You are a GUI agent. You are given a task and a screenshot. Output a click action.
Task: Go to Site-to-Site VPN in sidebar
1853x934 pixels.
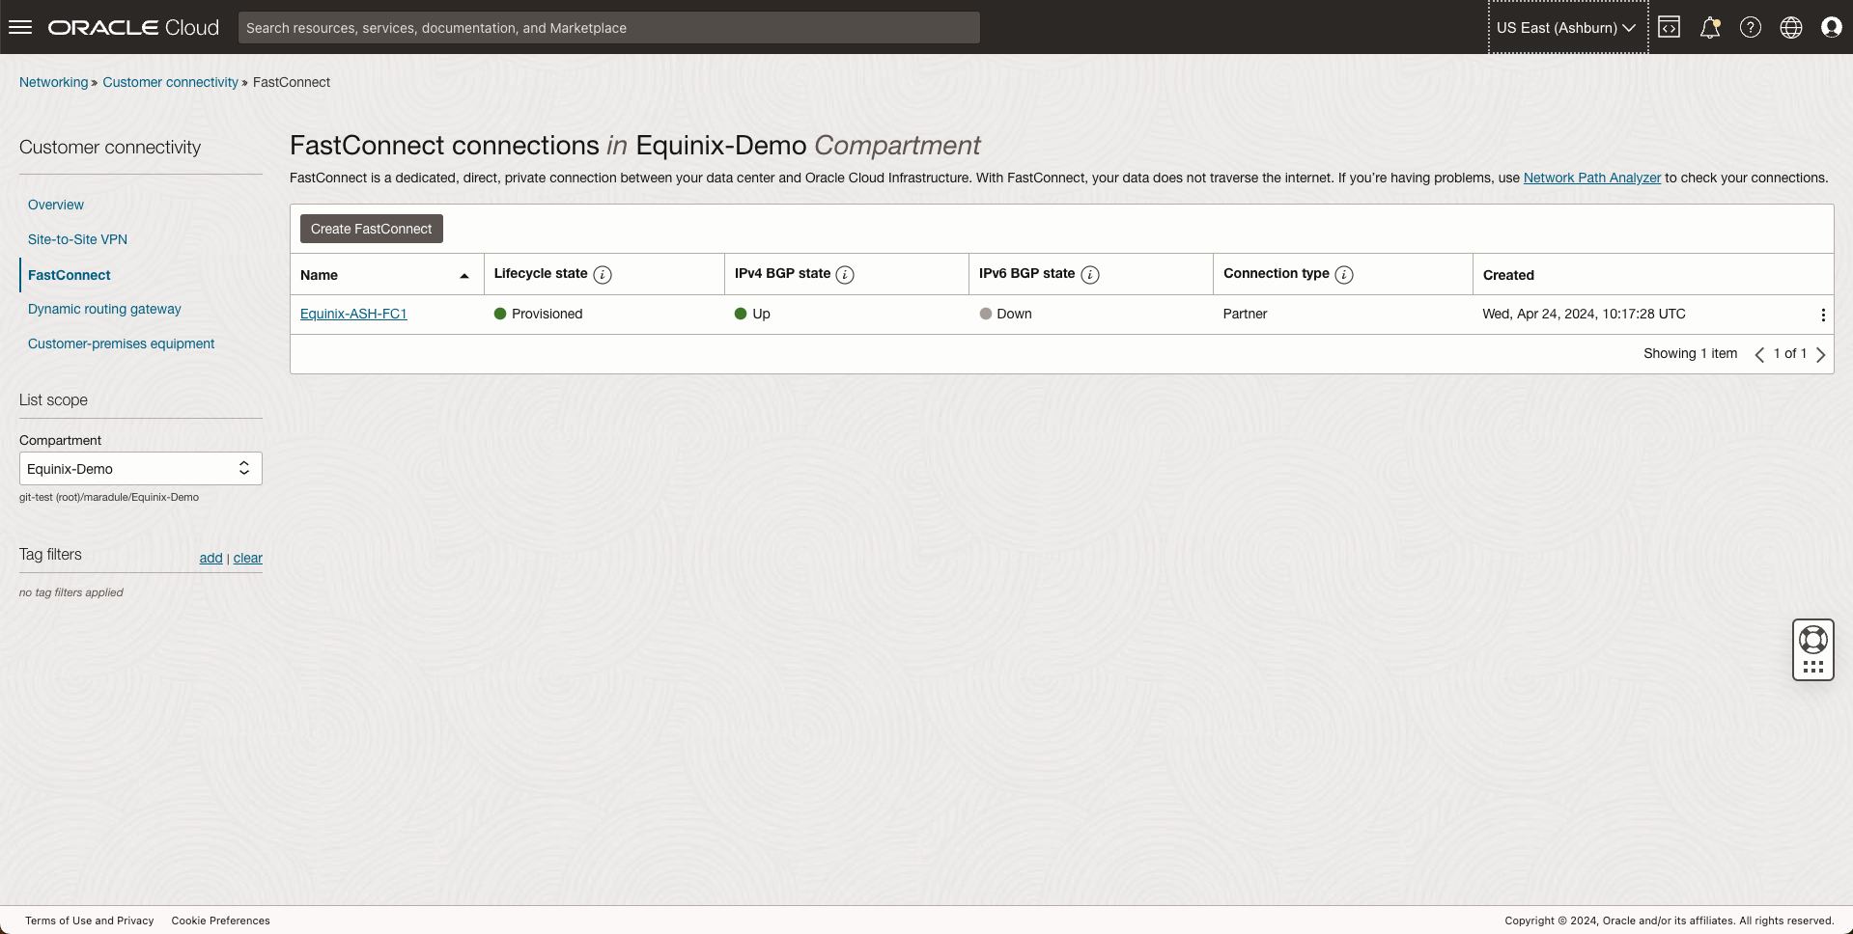pos(77,239)
